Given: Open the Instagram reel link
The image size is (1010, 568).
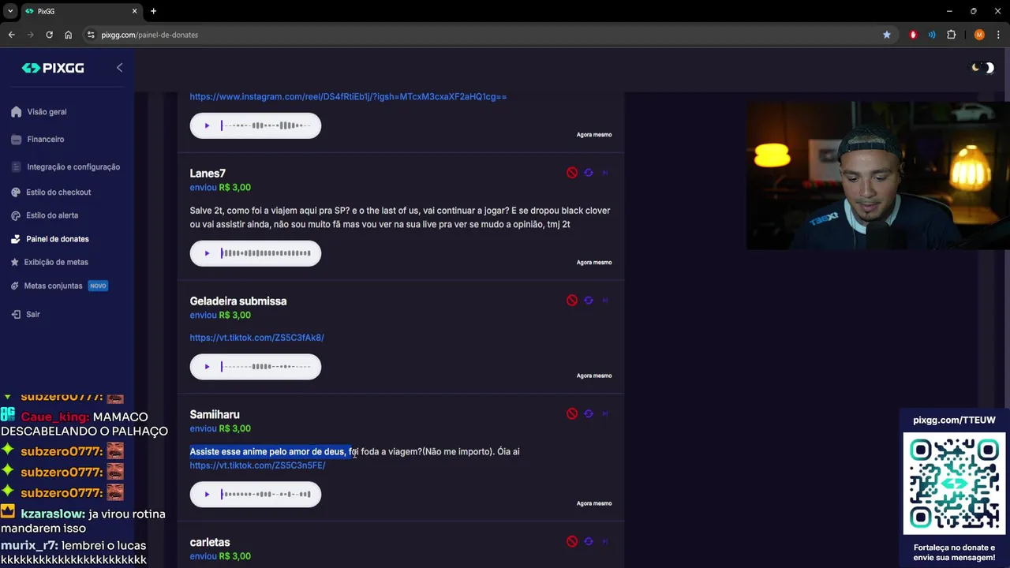Looking at the screenshot, I should point(348,97).
